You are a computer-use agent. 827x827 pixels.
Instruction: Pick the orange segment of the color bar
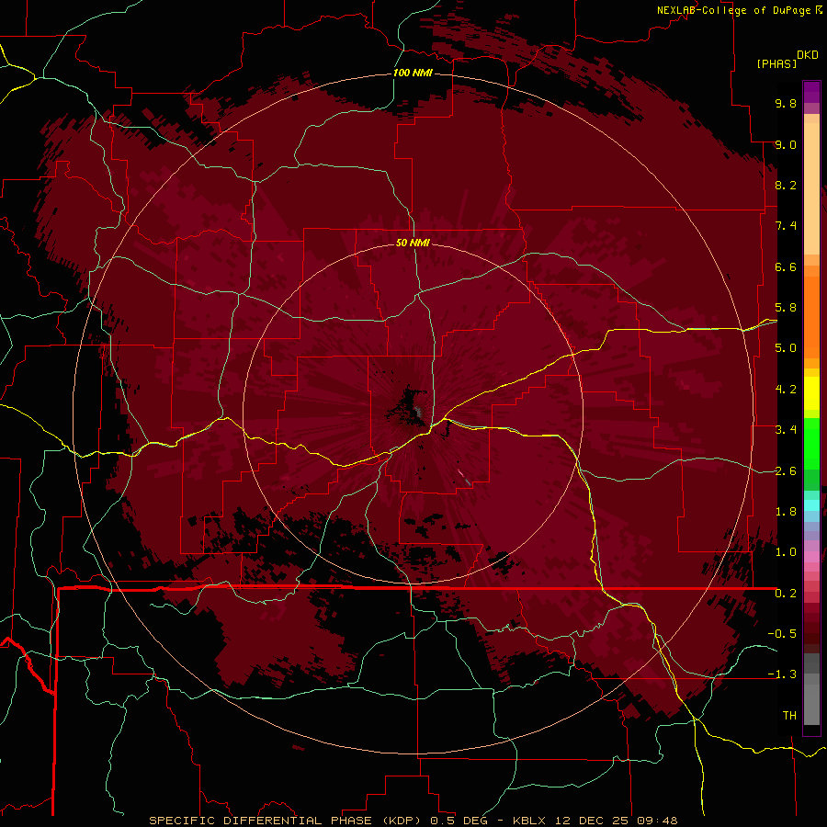(811, 316)
